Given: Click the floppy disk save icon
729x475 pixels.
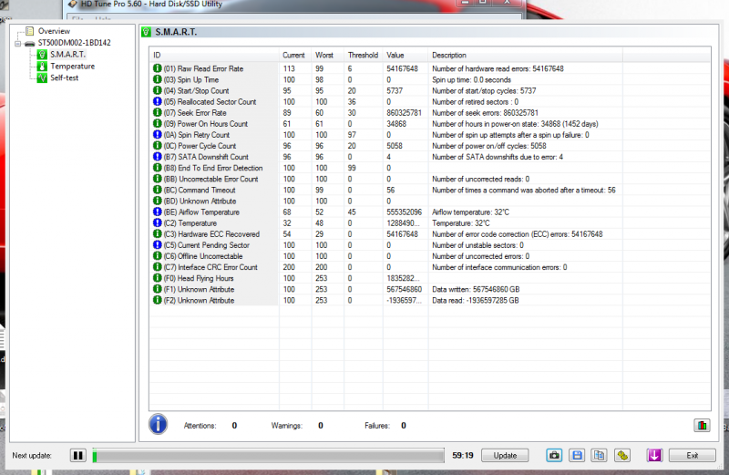Looking at the screenshot, I should pyautogui.click(x=576, y=455).
